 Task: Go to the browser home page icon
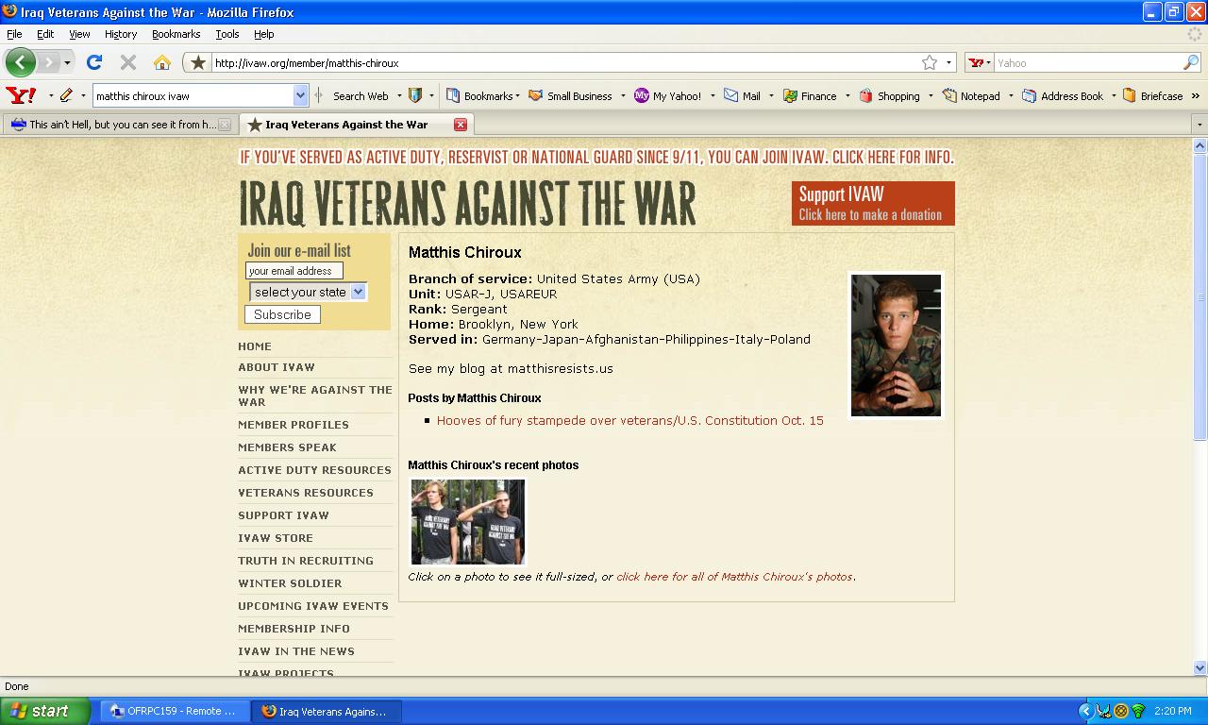pyautogui.click(x=162, y=62)
